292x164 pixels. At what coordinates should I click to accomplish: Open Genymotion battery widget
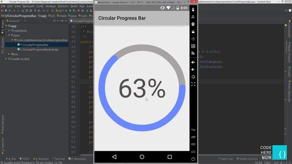click(193, 10)
